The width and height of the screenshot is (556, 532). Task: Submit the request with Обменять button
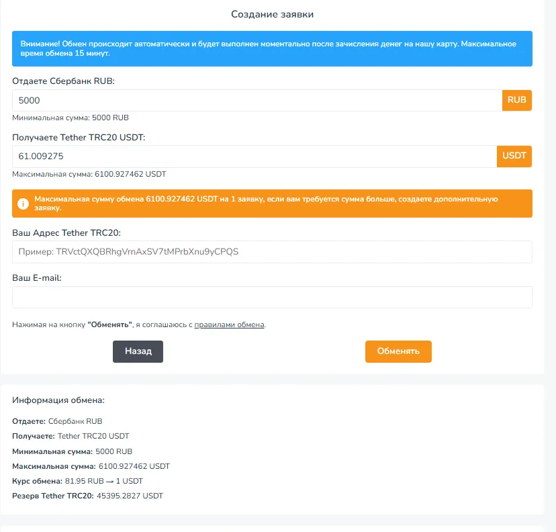click(398, 351)
